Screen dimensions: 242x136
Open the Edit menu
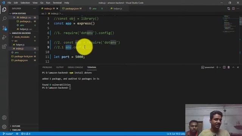16,3
